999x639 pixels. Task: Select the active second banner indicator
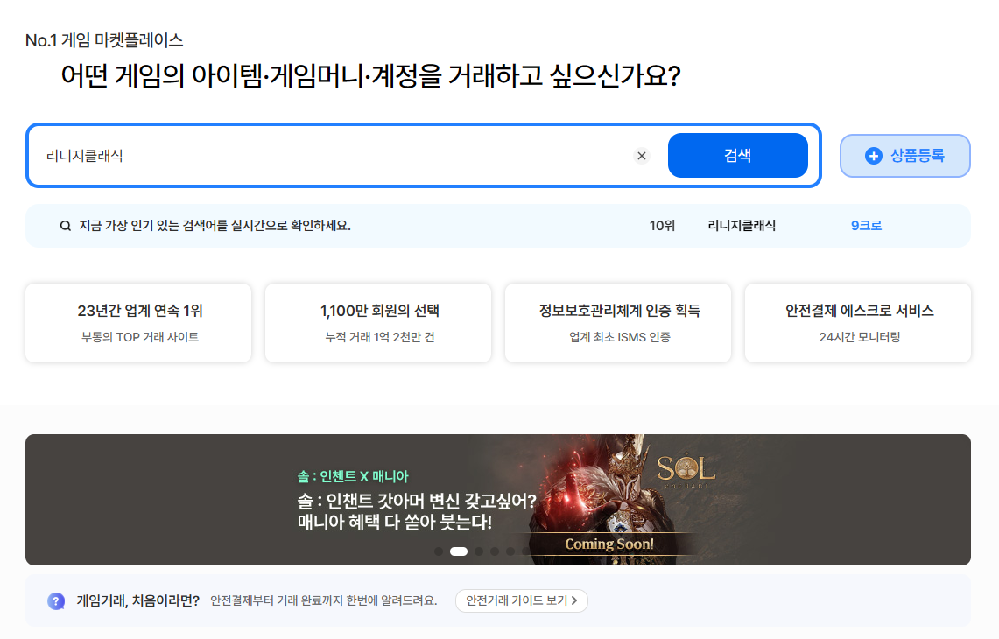pyautogui.click(x=459, y=551)
